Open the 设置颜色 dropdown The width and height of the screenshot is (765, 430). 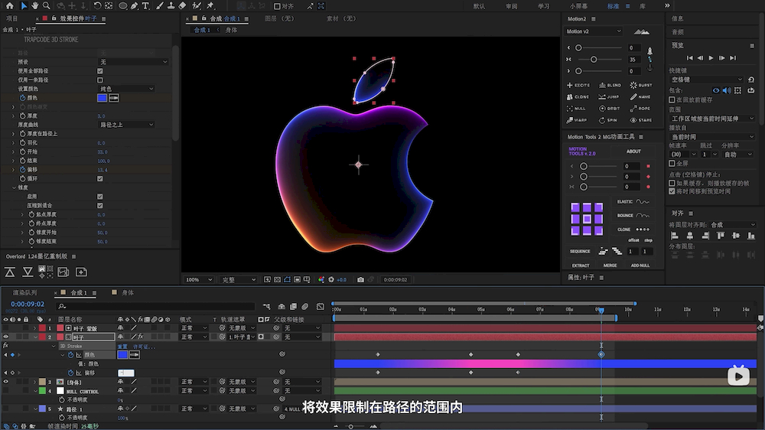click(x=126, y=89)
